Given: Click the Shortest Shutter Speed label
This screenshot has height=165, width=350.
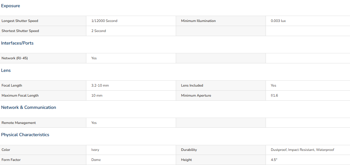Looking at the screenshot, I should (x=20, y=31).
